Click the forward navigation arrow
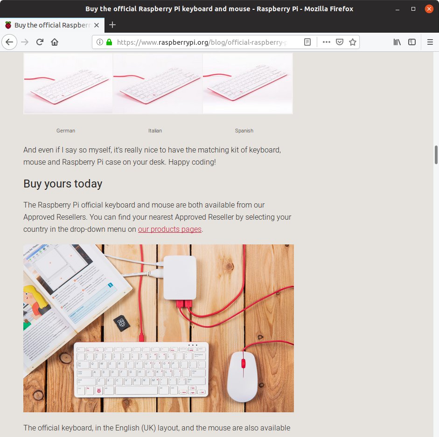Image resolution: width=439 pixels, height=437 pixels. tap(25, 42)
